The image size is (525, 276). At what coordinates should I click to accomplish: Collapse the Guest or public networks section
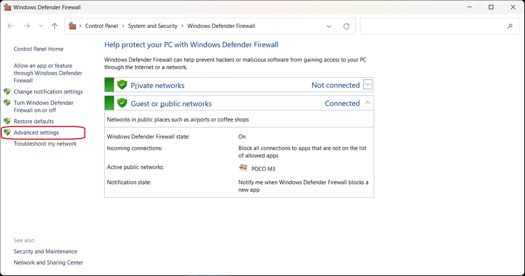coord(367,103)
